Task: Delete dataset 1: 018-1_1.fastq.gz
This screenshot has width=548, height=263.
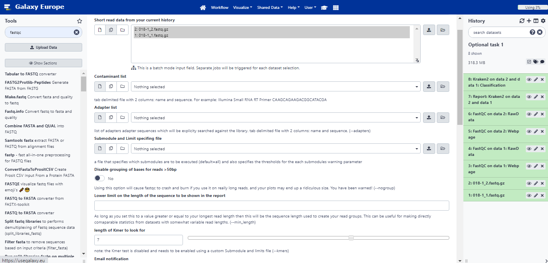Action: [x=542, y=195]
